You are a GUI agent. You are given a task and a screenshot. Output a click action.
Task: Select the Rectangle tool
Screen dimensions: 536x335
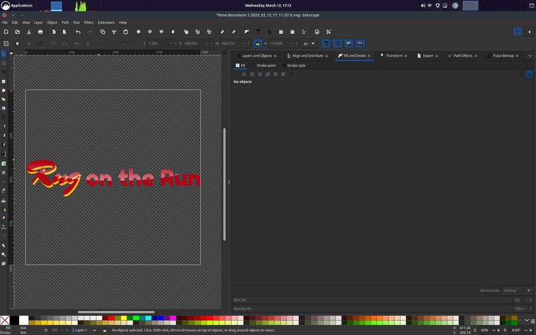(3, 81)
